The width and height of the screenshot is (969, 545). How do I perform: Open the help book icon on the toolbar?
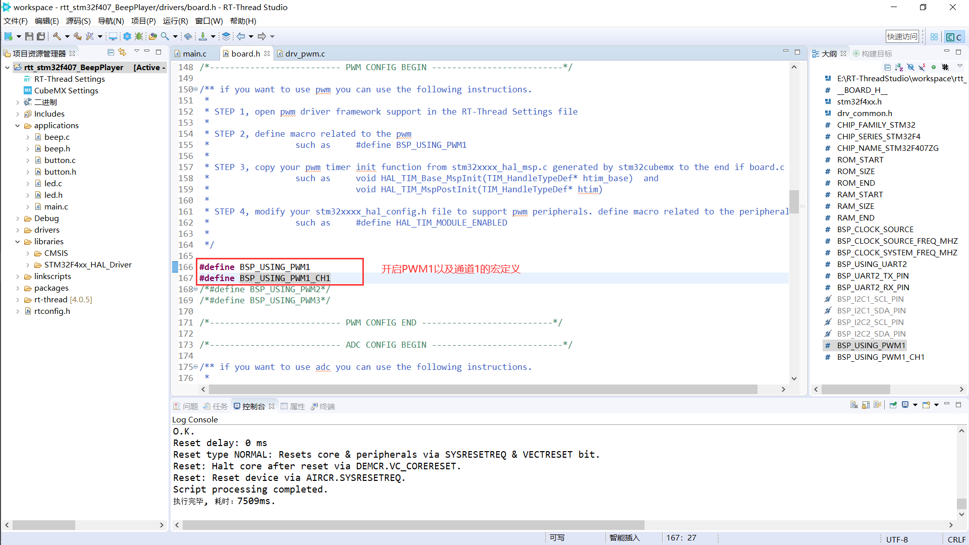(188, 36)
